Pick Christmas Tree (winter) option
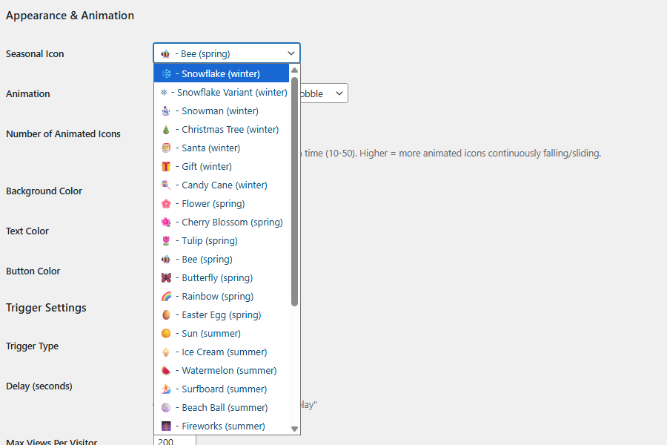Viewport: 667px width, 445px height. coord(221,130)
